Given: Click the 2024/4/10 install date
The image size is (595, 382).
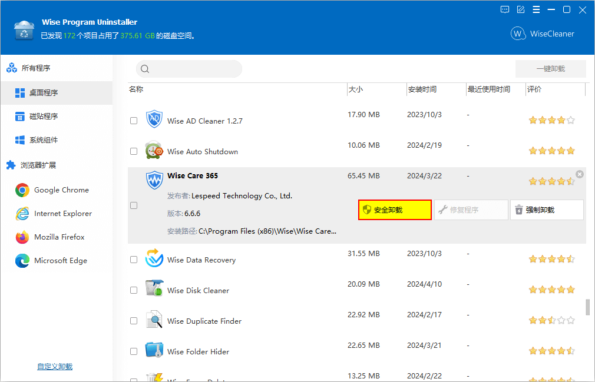Looking at the screenshot, I should click(x=424, y=284).
